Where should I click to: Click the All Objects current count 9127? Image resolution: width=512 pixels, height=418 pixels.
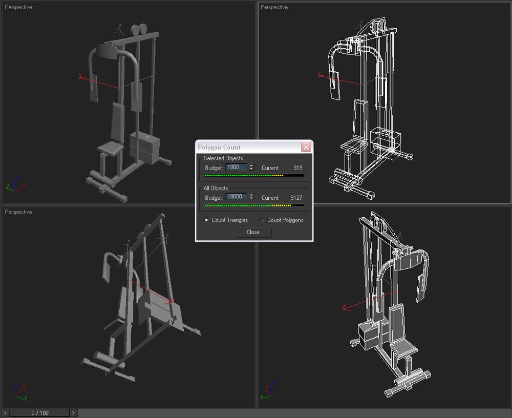(296, 198)
